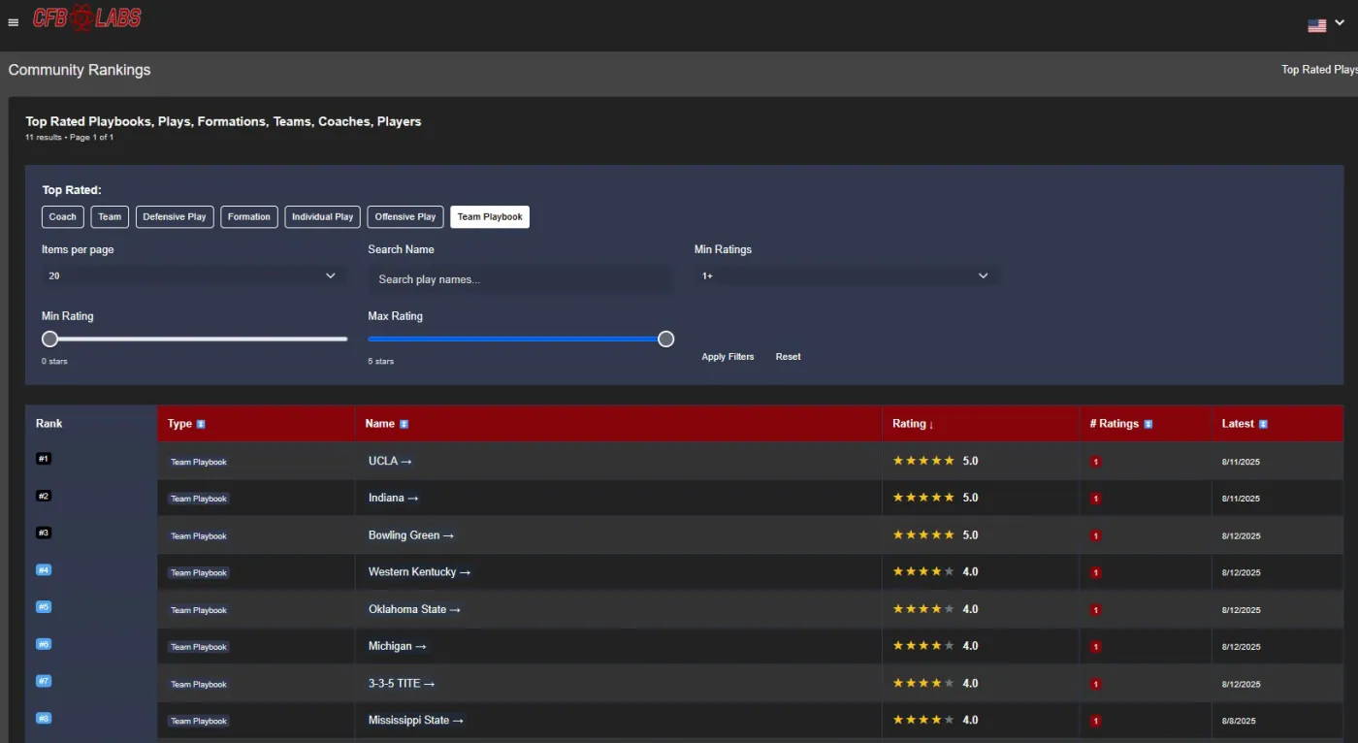Toggle the Team Playbook filter

tap(490, 217)
